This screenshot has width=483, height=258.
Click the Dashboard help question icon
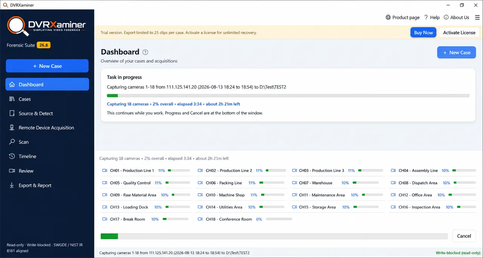click(145, 52)
